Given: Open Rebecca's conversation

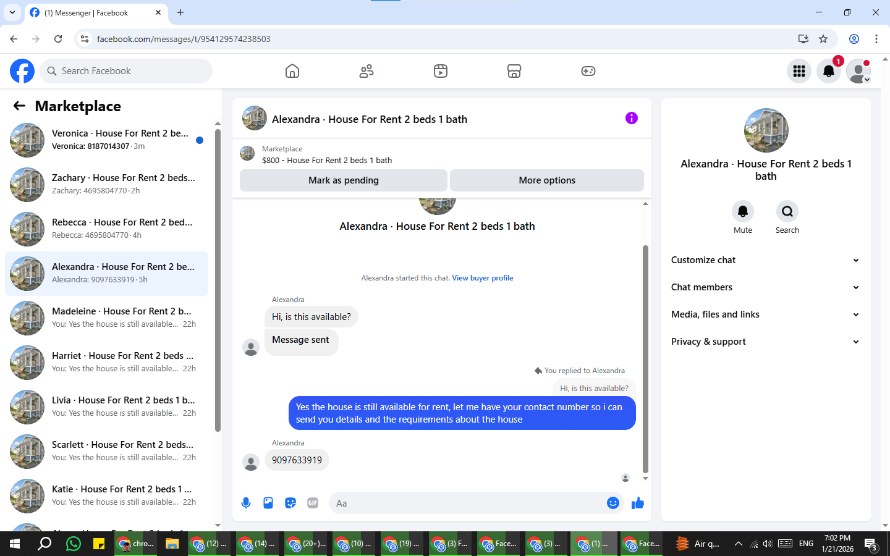Looking at the screenshot, I should pyautogui.click(x=107, y=229).
